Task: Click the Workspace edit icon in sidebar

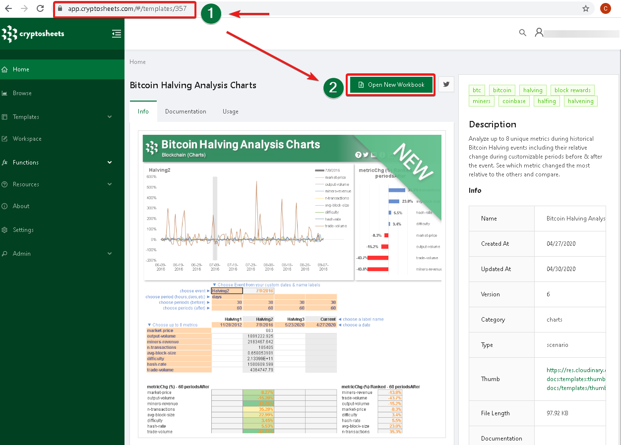Action: (5, 139)
